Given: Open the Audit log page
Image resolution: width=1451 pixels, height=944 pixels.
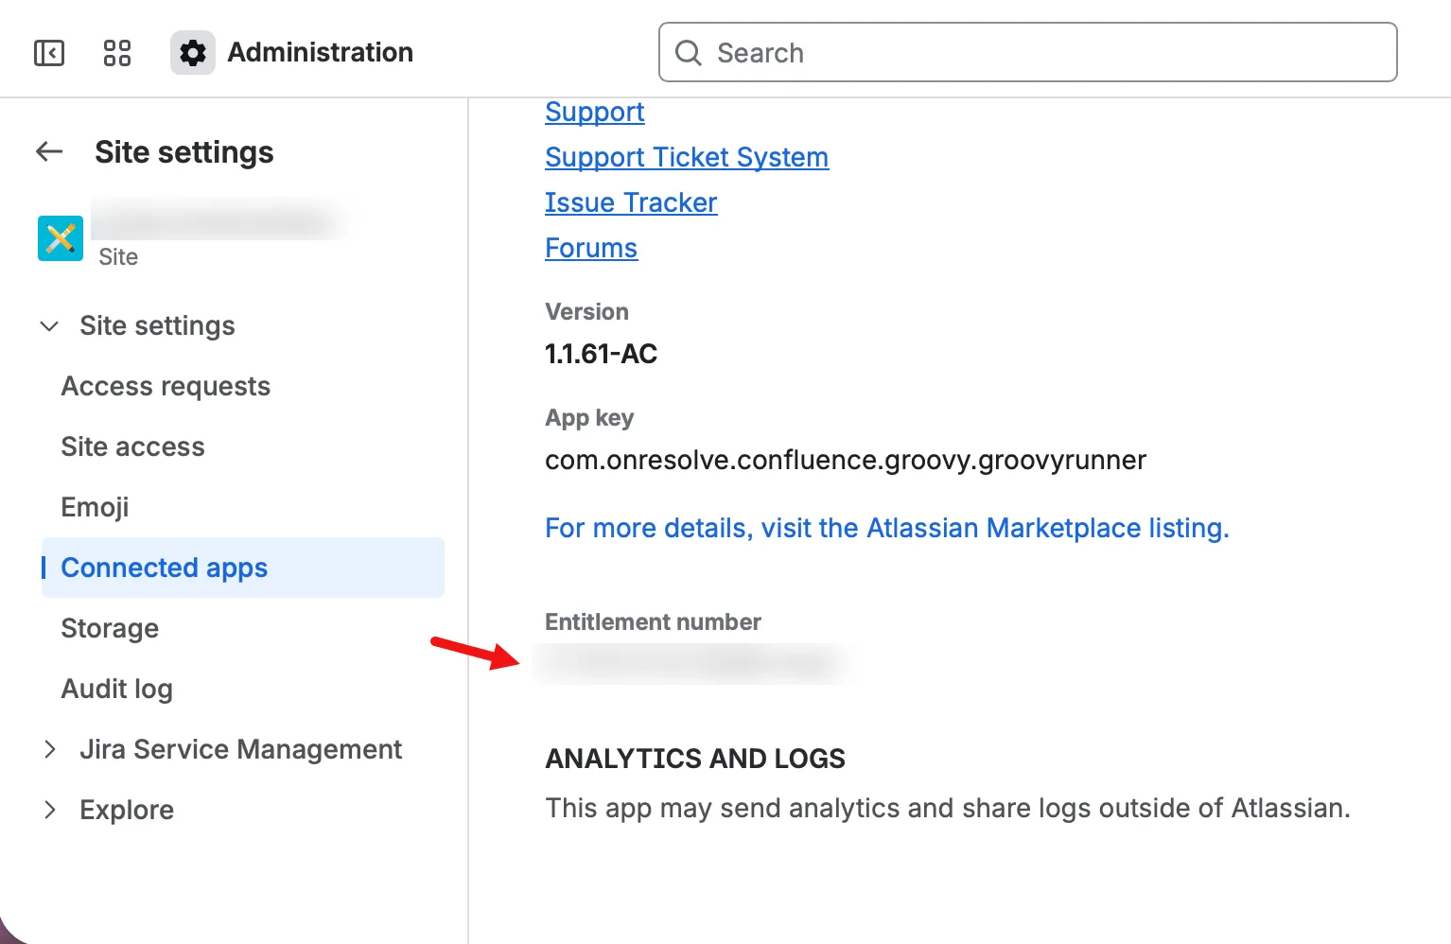Looking at the screenshot, I should click(x=117, y=689).
